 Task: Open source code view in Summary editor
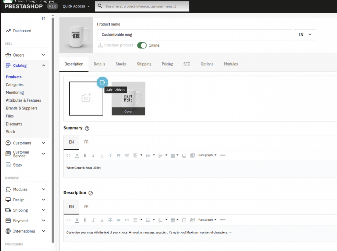click(69, 155)
